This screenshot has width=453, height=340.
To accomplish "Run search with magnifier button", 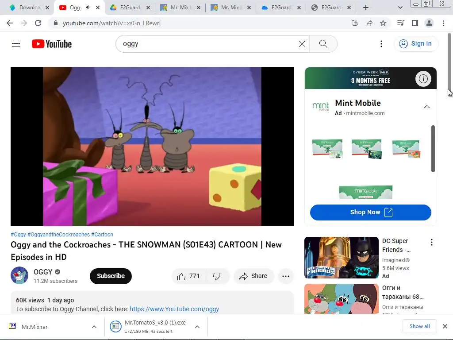I will point(323,44).
